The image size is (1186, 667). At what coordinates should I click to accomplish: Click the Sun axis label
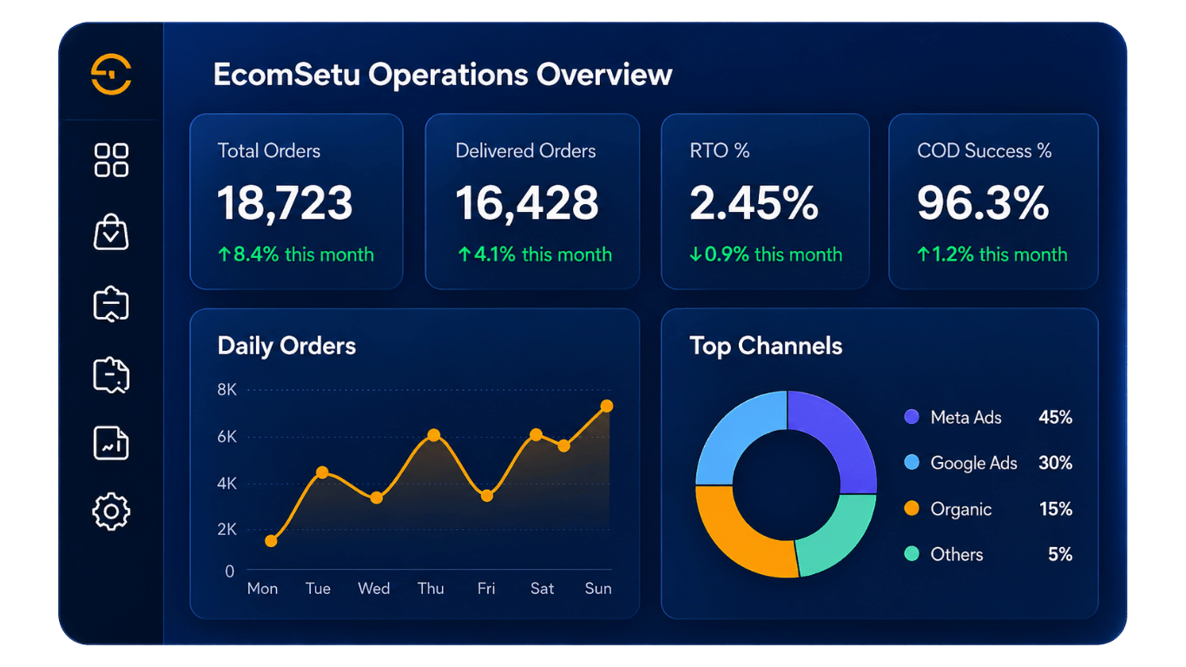click(x=598, y=588)
